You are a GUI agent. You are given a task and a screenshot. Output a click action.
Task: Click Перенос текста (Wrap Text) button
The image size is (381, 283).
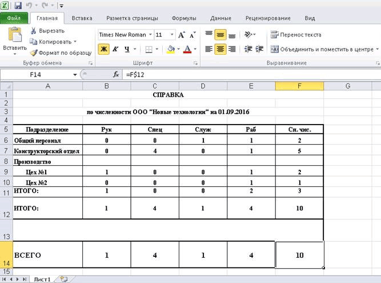[296, 35]
